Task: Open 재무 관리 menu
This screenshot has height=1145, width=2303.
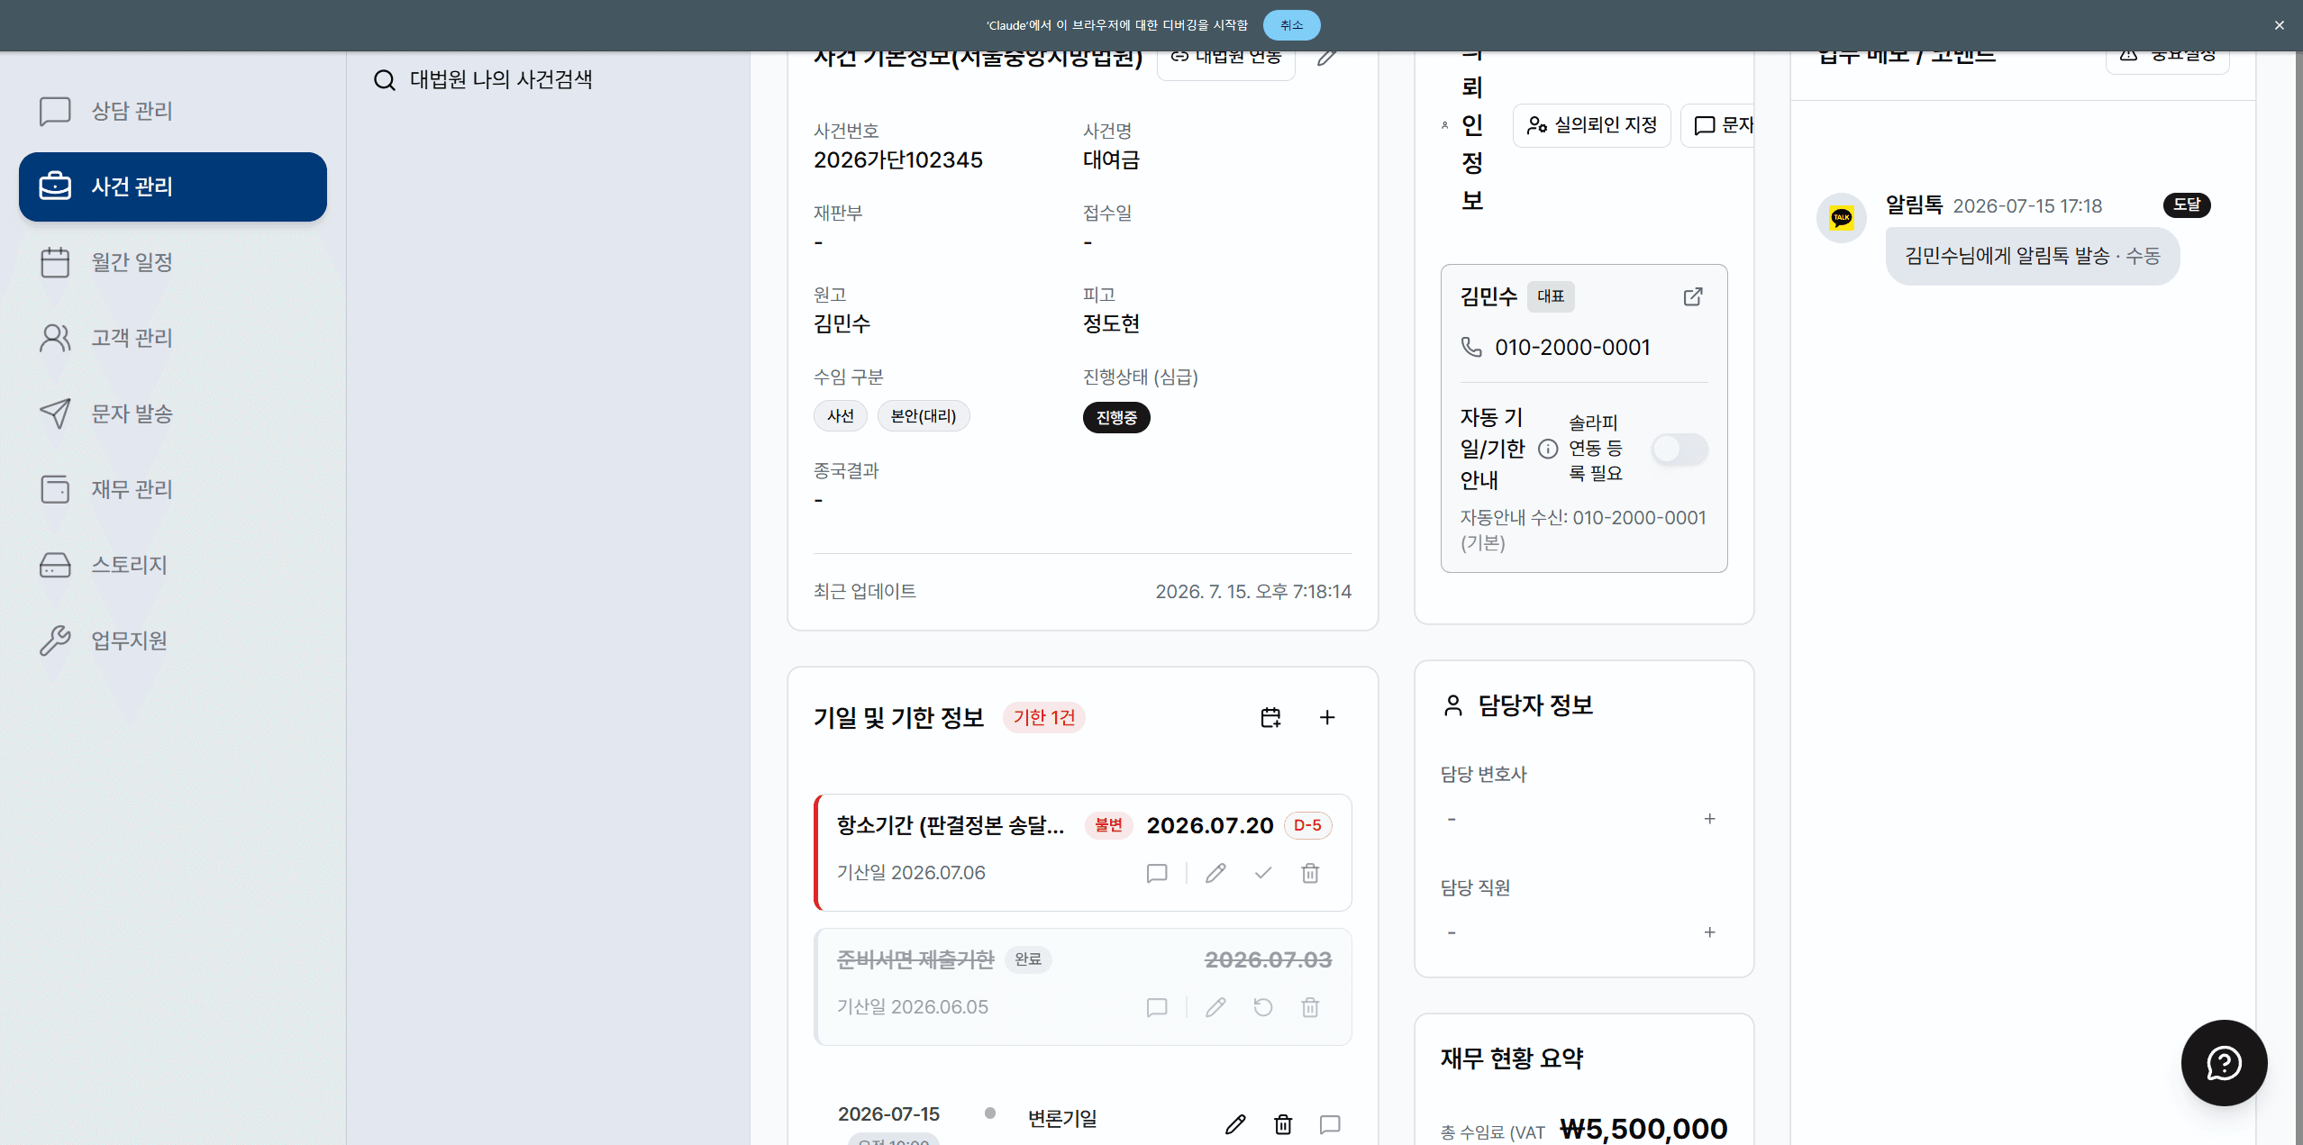Action: pyautogui.click(x=172, y=489)
